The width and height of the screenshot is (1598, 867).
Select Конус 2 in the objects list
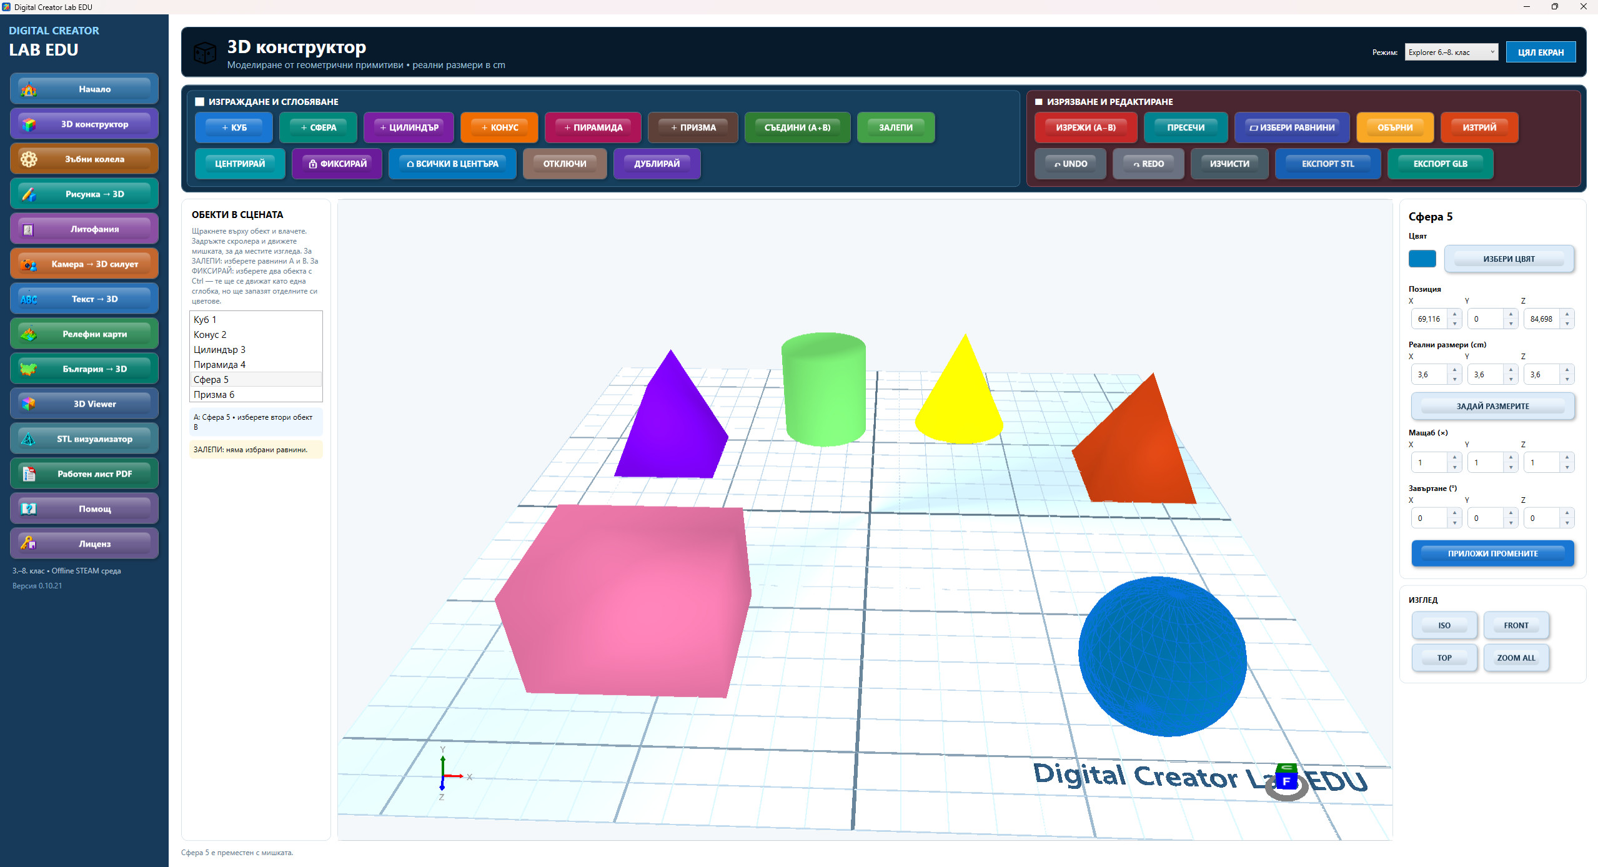click(x=256, y=334)
